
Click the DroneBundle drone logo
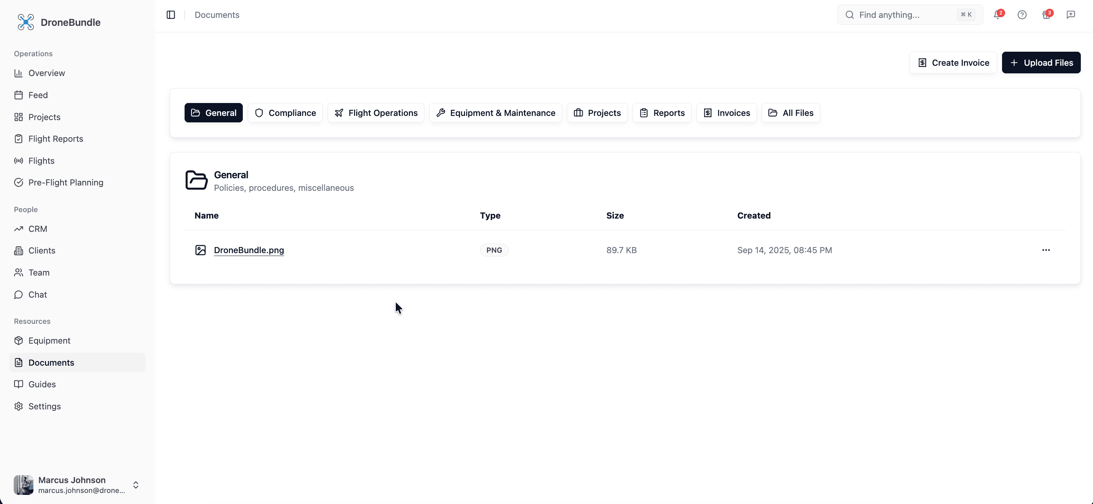click(25, 22)
